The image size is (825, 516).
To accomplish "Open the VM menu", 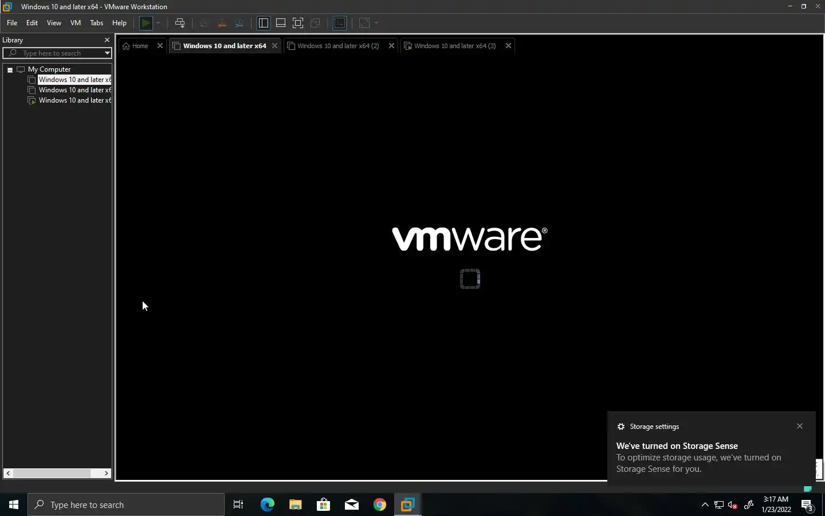I will (76, 23).
